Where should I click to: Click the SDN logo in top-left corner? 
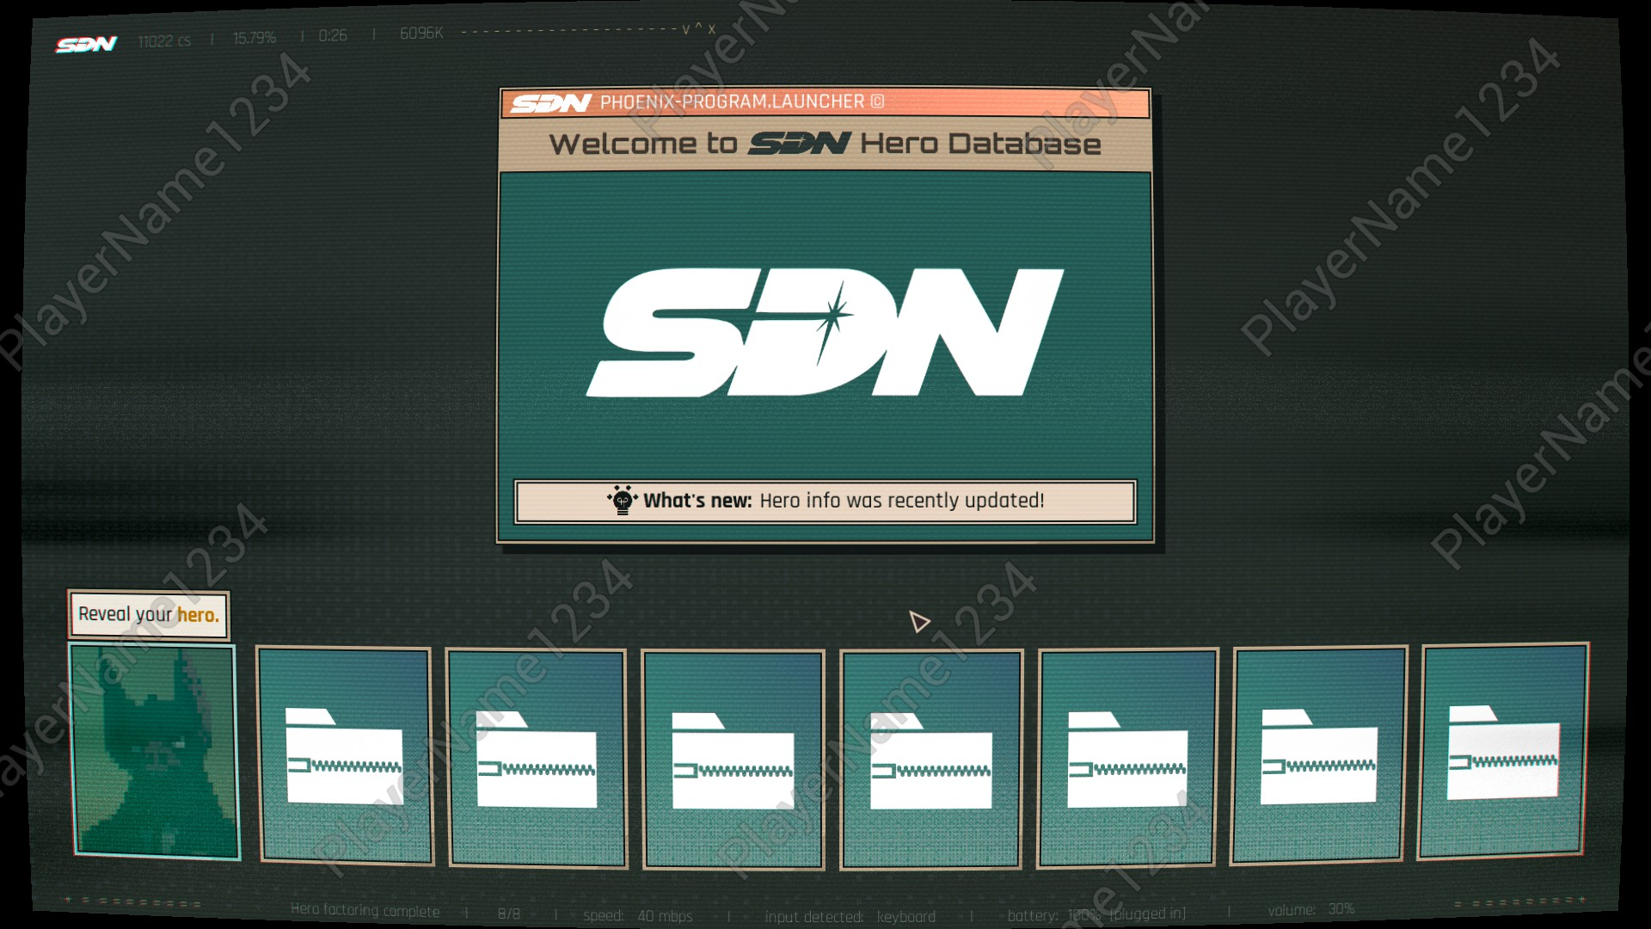pos(86,44)
